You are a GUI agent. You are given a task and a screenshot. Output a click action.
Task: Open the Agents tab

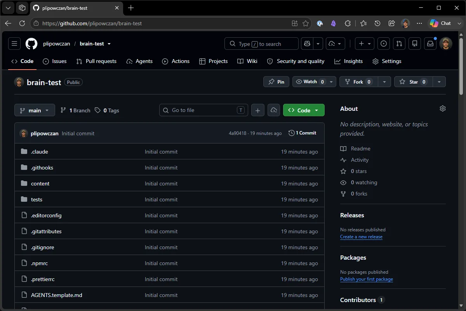coord(139,61)
